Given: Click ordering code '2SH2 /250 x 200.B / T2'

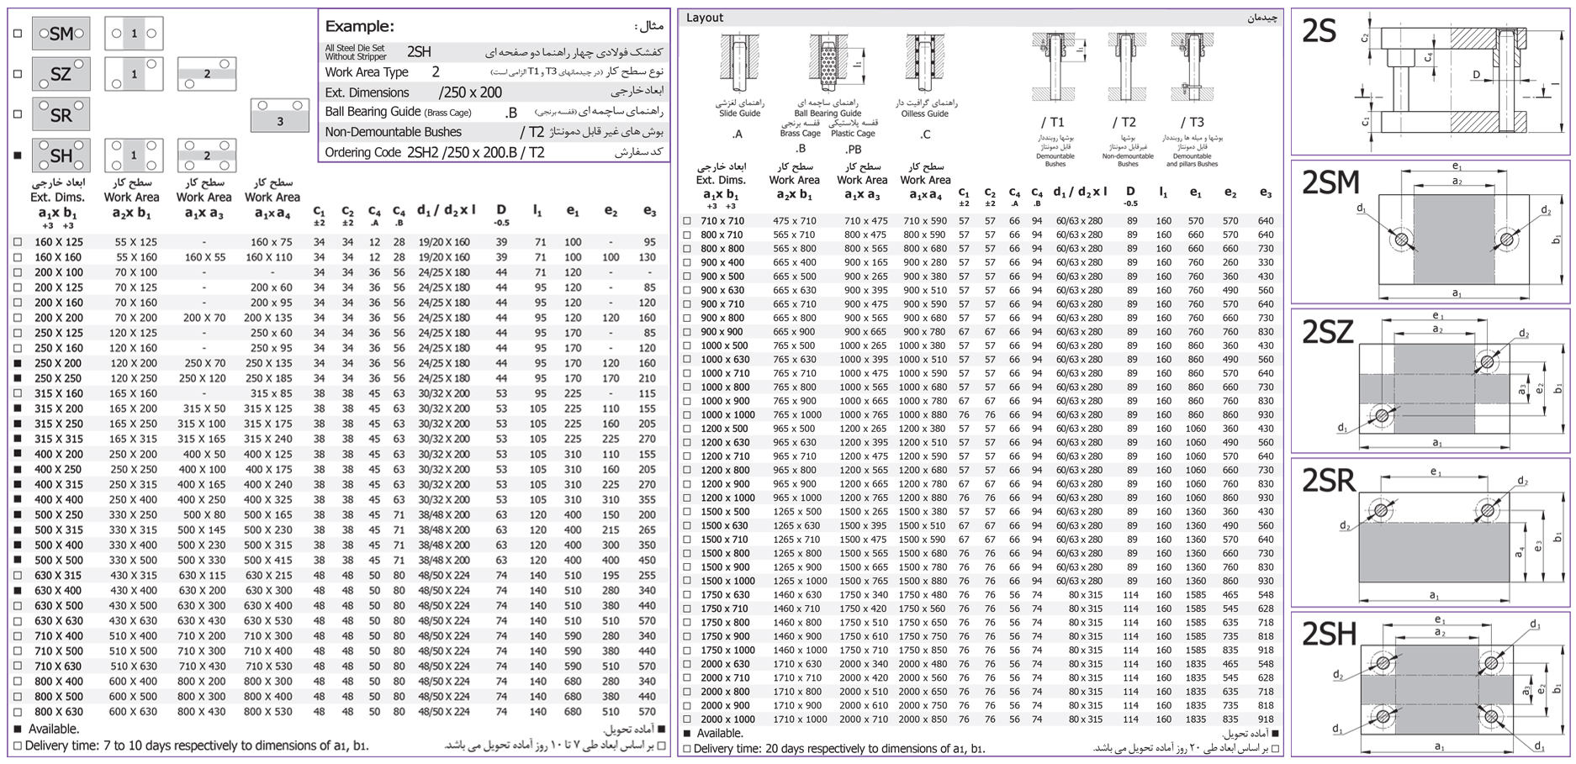Looking at the screenshot, I should (x=475, y=152).
